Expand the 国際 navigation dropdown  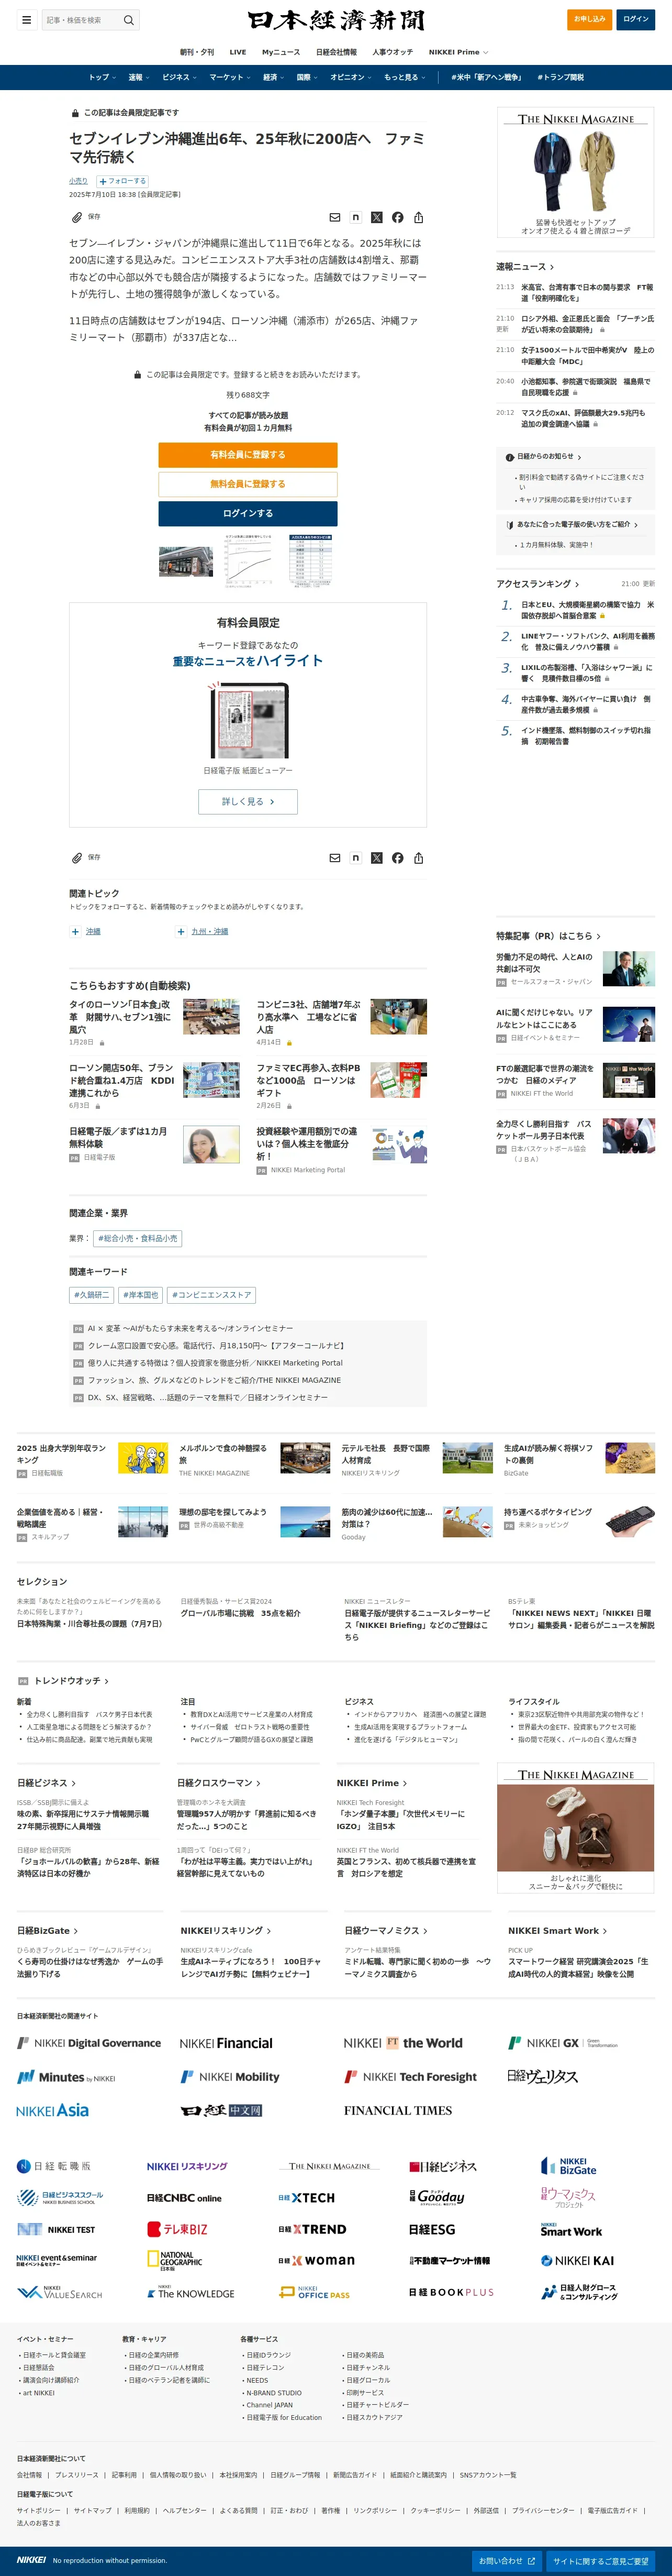point(307,77)
